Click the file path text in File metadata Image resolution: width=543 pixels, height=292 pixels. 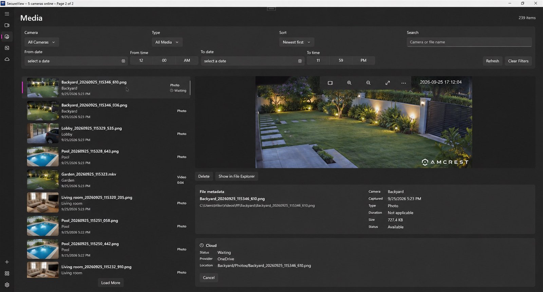[x=257, y=205]
